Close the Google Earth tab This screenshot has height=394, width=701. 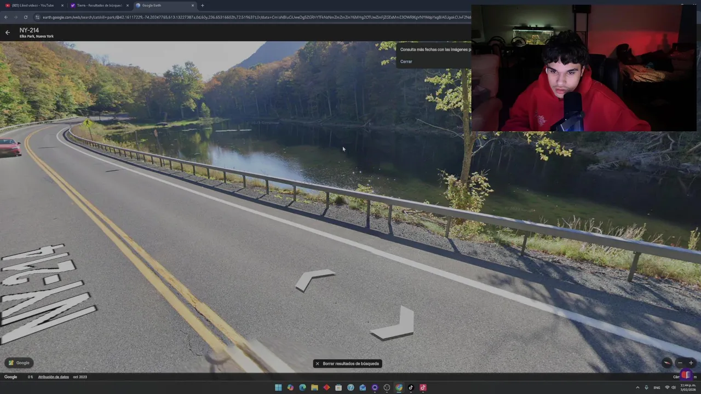pyautogui.click(x=193, y=5)
